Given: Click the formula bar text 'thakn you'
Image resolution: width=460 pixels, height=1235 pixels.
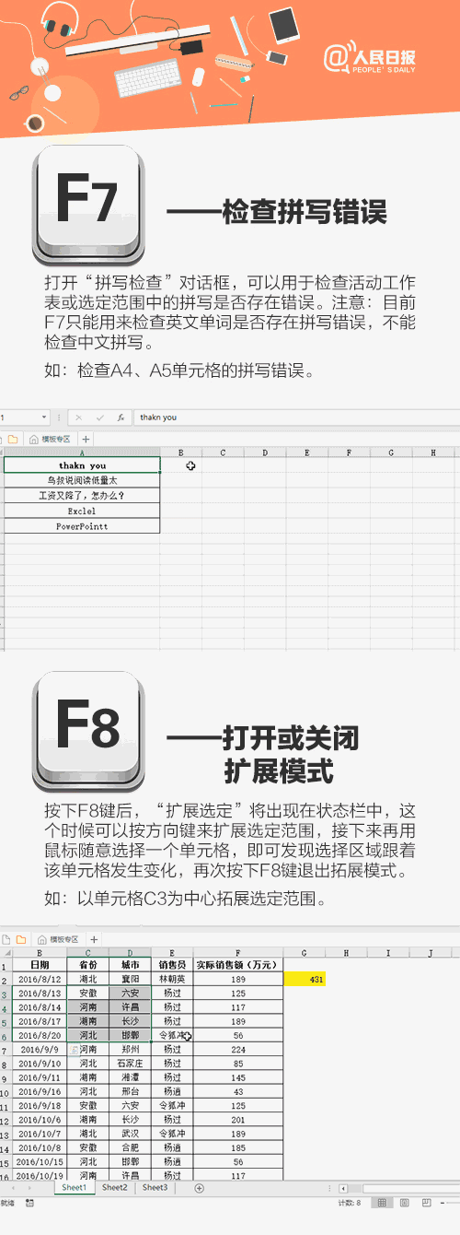Looking at the screenshot, I should [x=158, y=418].
